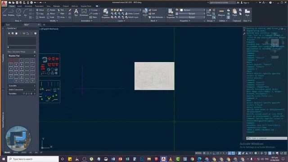Viewport: 288px width, 162px height.
Task: Click the Group icon
Action: pyautogui.click(x=209, y=13)
